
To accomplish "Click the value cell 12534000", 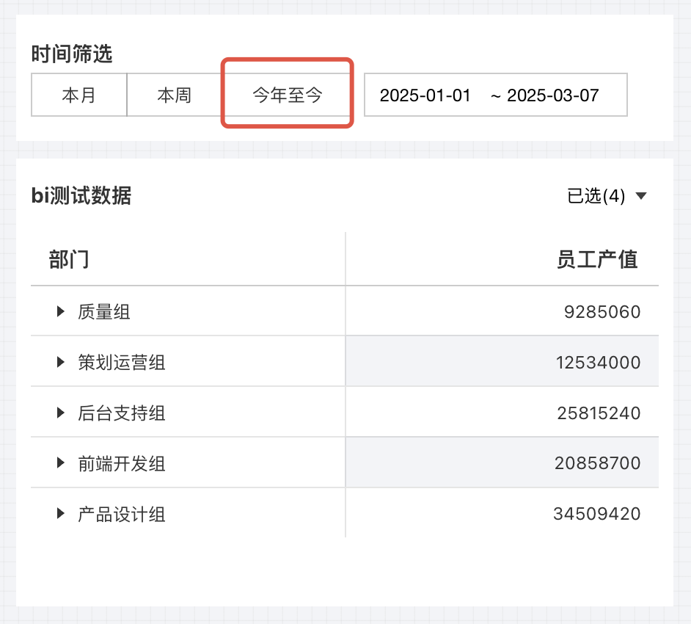I will point(598,362).
